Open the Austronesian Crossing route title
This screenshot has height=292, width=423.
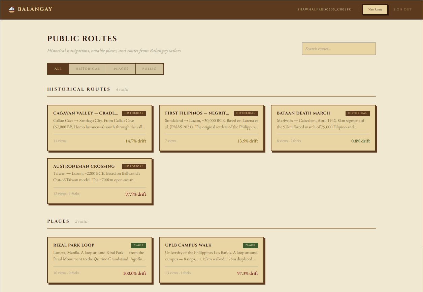[84, 166]
